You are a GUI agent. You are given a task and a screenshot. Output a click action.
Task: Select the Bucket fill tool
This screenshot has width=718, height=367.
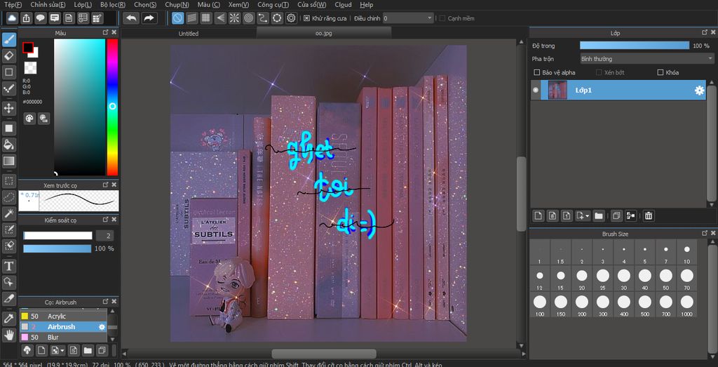pyautogui.click(x=8, y=145)
